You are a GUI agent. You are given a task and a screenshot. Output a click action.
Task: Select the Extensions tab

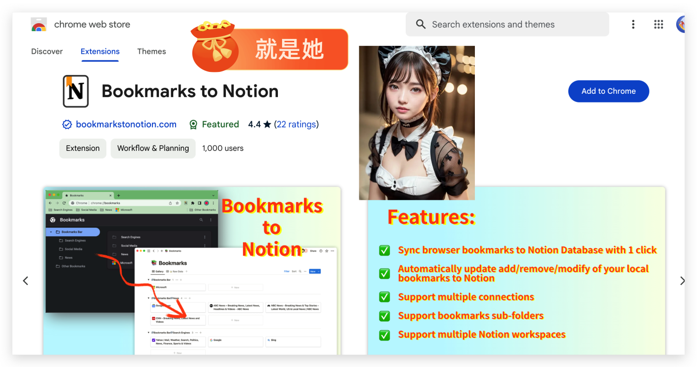(100, 51)
